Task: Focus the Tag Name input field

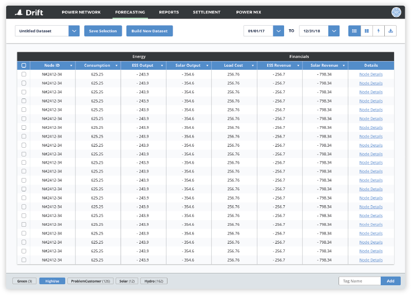Action: 360,281
